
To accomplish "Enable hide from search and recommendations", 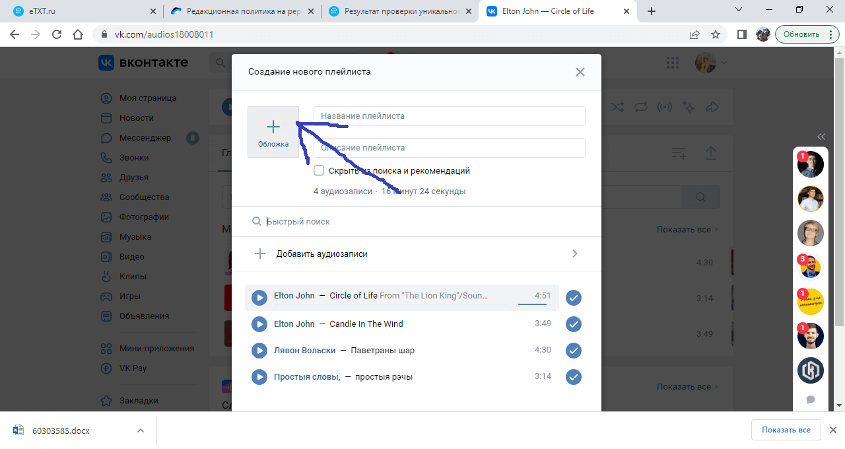I will [319, 170].
